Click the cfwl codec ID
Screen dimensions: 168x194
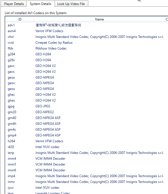(11, 37)
